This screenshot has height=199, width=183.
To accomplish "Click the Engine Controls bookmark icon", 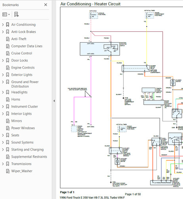I will (x=8, y=68).
